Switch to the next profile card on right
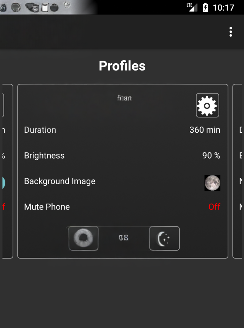Screen dimensions: 244x328 point(238,171)
